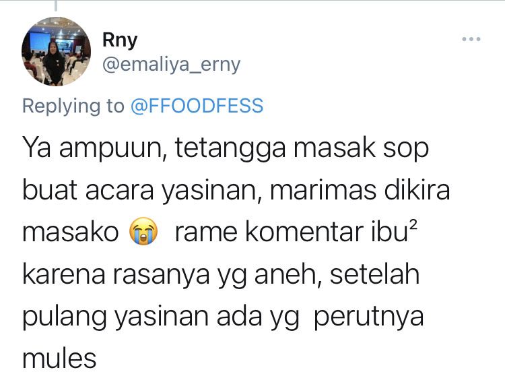
Task: Open tweet via 'Ya ampuun, tetangga' text
Action: pos(154,148)
